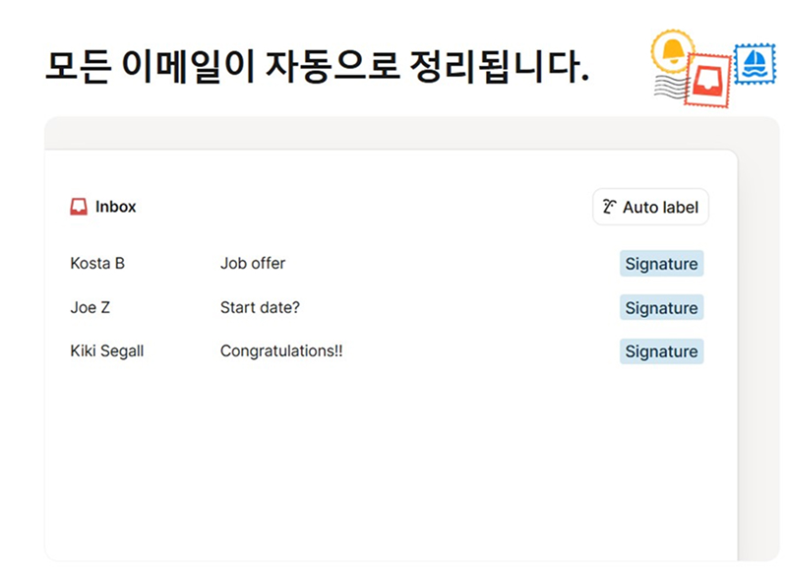Click Signature tag on Kiki Segall row
The height and width of the screenshot is (570, 787).
(661, 351)
